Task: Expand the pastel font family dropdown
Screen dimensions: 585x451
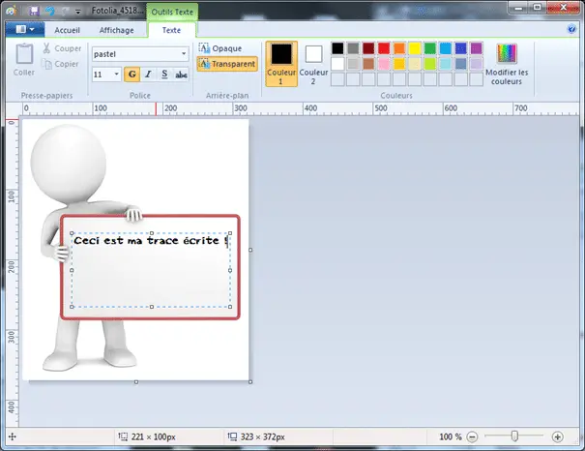Action: click(184, 54)
